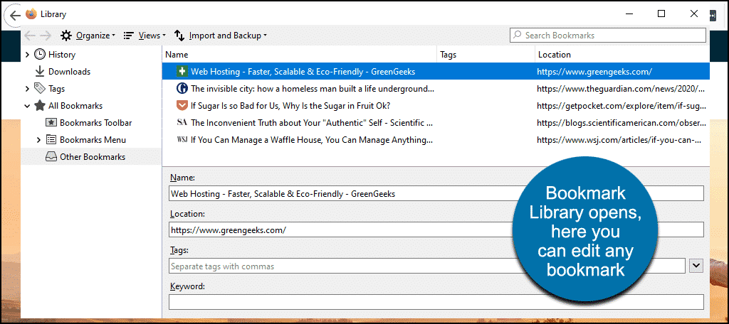
Task: Select Bookmarks Toolbar folder
Action: [96, 123]
